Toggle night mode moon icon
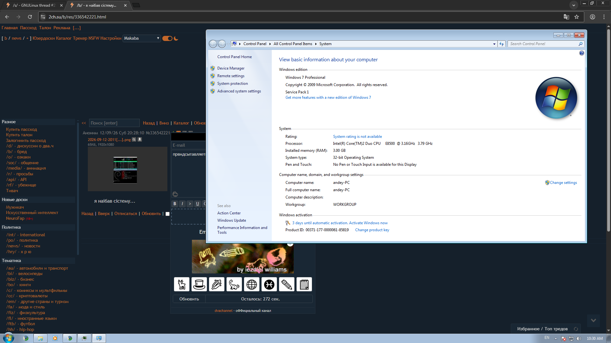 pos(176,38)
